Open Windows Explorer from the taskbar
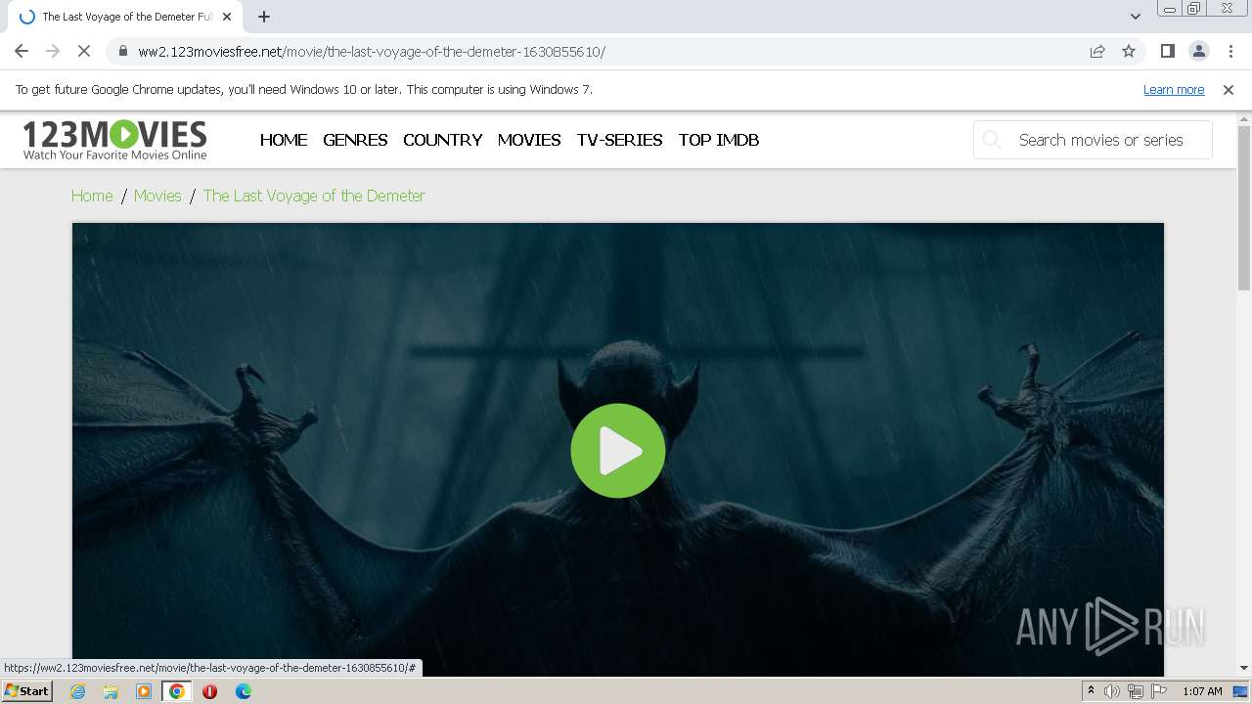This screenshot has width=1252, height=704. [x=111, y=691]
